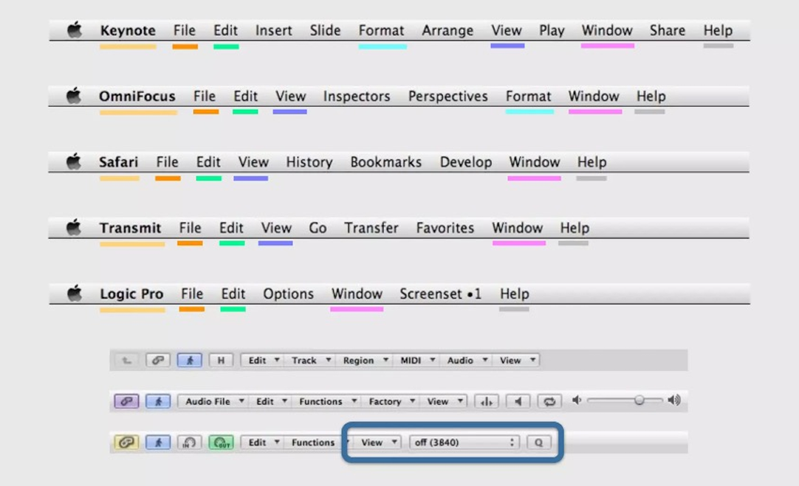Click the Apple logo in the Logic Pro menu bar
The height and width of the screenshot is (486, 799).
coord(75,293)
